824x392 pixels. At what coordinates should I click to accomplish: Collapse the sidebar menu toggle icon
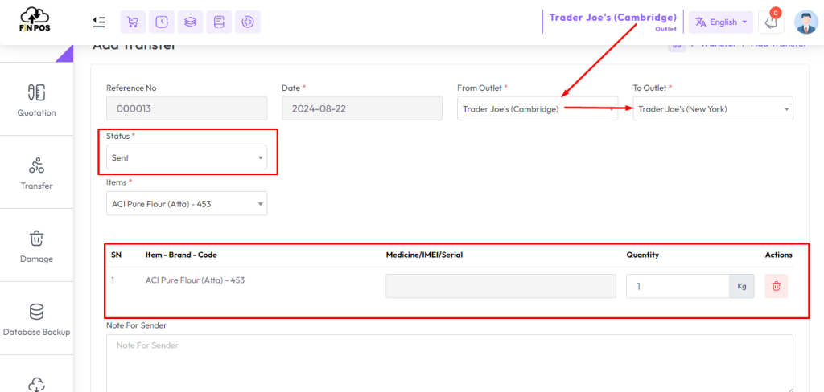tap(99, 22)
